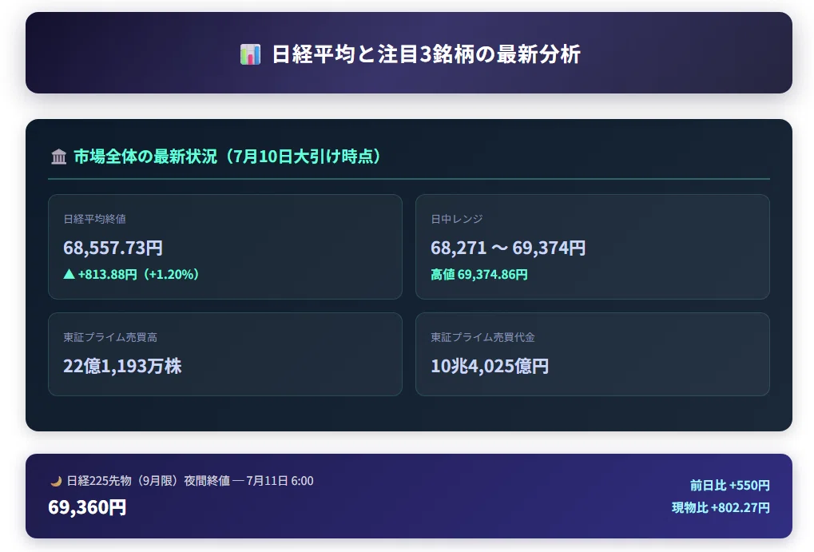814x552 pixels.
Task: Select the futures price 69,360円
Action: pyautogui.click(x=87, y=507)
